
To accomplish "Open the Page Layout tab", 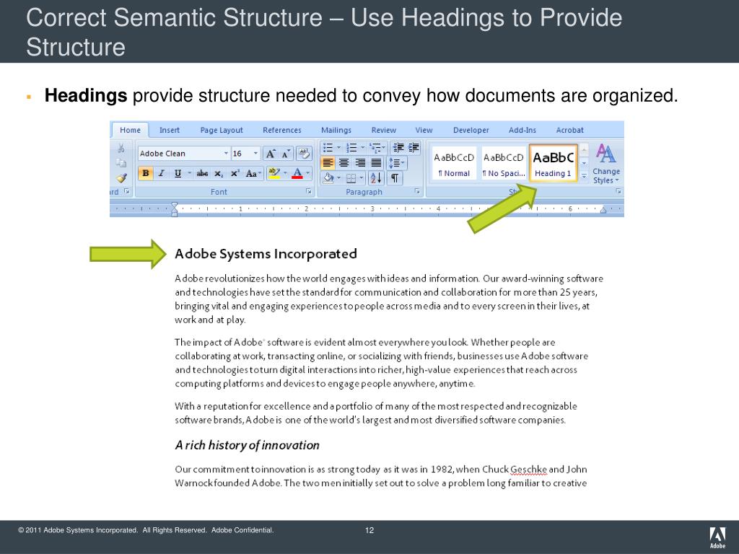I will [x=222, y=130].
